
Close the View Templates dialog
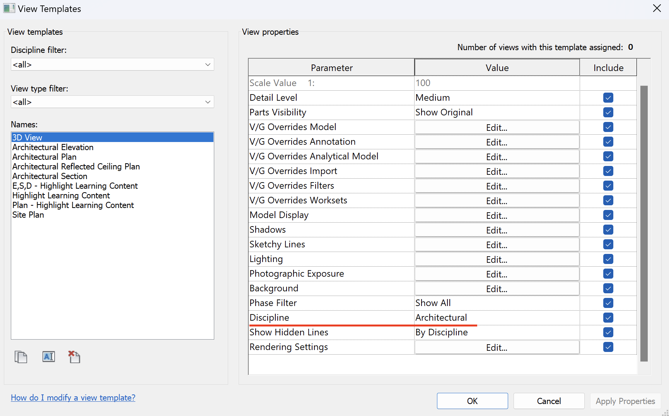(657, 8)
